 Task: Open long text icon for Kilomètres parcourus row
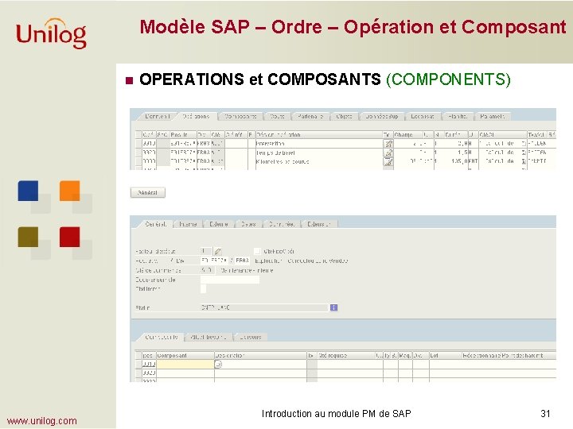point(388,161)
